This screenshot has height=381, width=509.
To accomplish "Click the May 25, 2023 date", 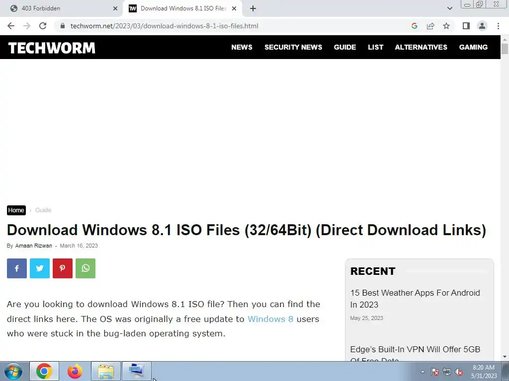I will (x=366, y=318).
